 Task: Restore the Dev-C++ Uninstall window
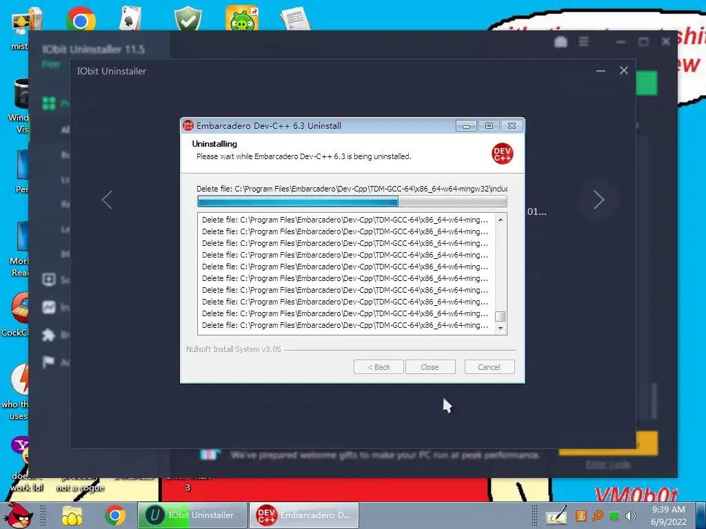pyautogui.click(x=489, y=126)
